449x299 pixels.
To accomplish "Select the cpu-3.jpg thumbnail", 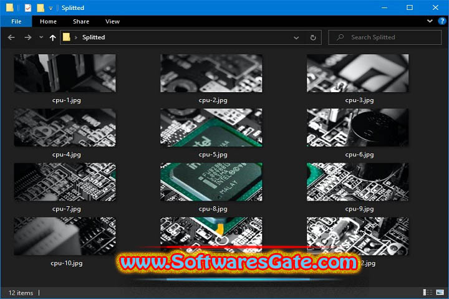I will (358, 74).
